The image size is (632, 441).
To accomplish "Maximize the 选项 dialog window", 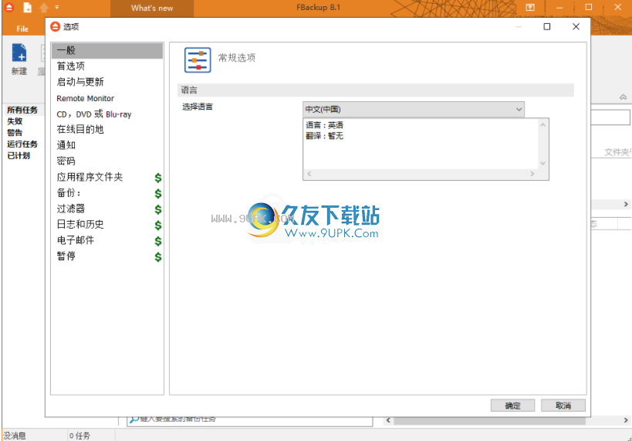I will (x=547, y=26).
